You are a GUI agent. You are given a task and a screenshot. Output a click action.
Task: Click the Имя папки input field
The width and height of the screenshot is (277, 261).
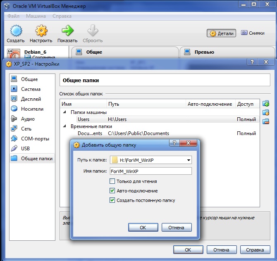pos(150,171)
